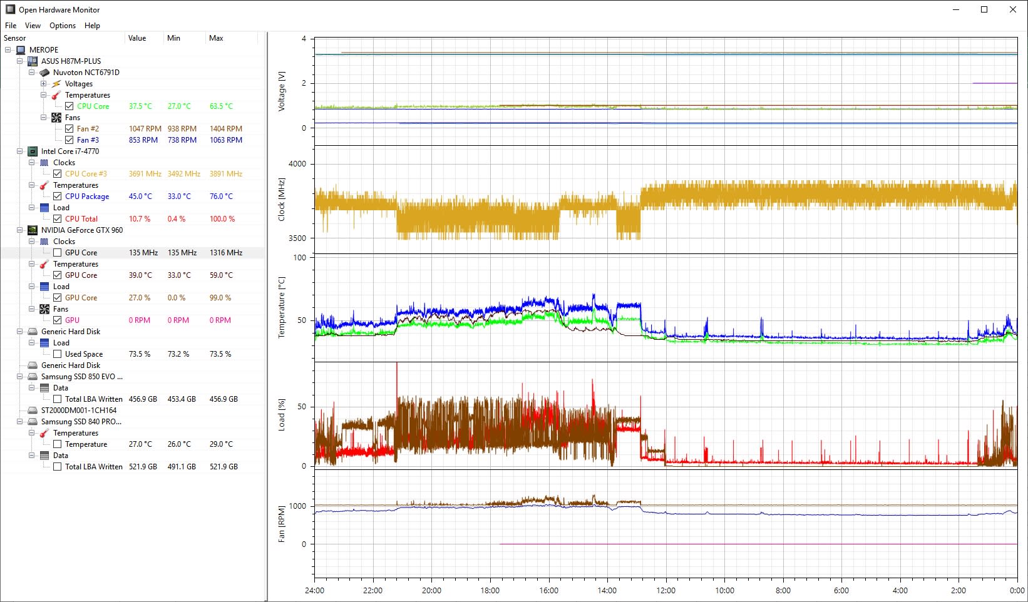The width and height of the screenshot is (1028, 602).
Task: Click the NVIDIA GeForce GTX 960 icon
Action: [33, 230]
